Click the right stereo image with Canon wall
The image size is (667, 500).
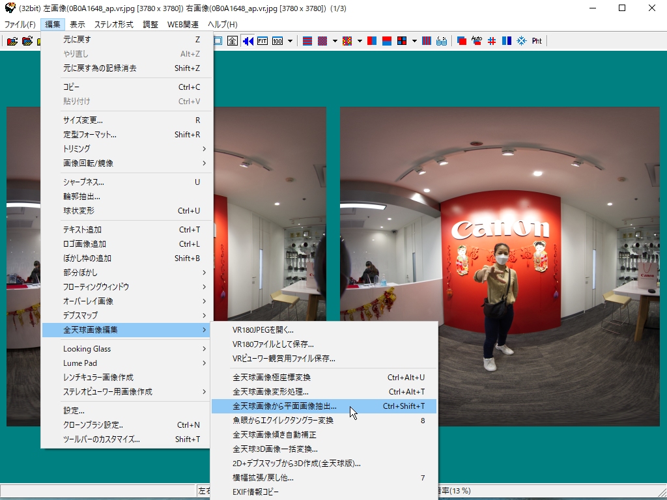[x=500, y=266]
